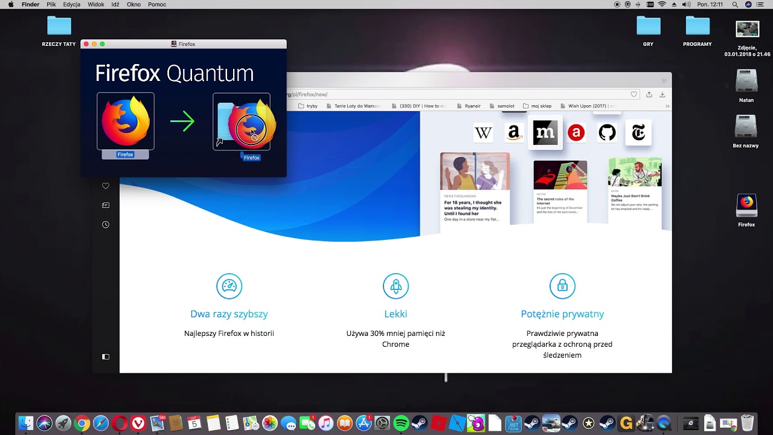Screen dimensions: 773x435
Task: Open the Trash in the Dock
Action: (x=748, y=423)
